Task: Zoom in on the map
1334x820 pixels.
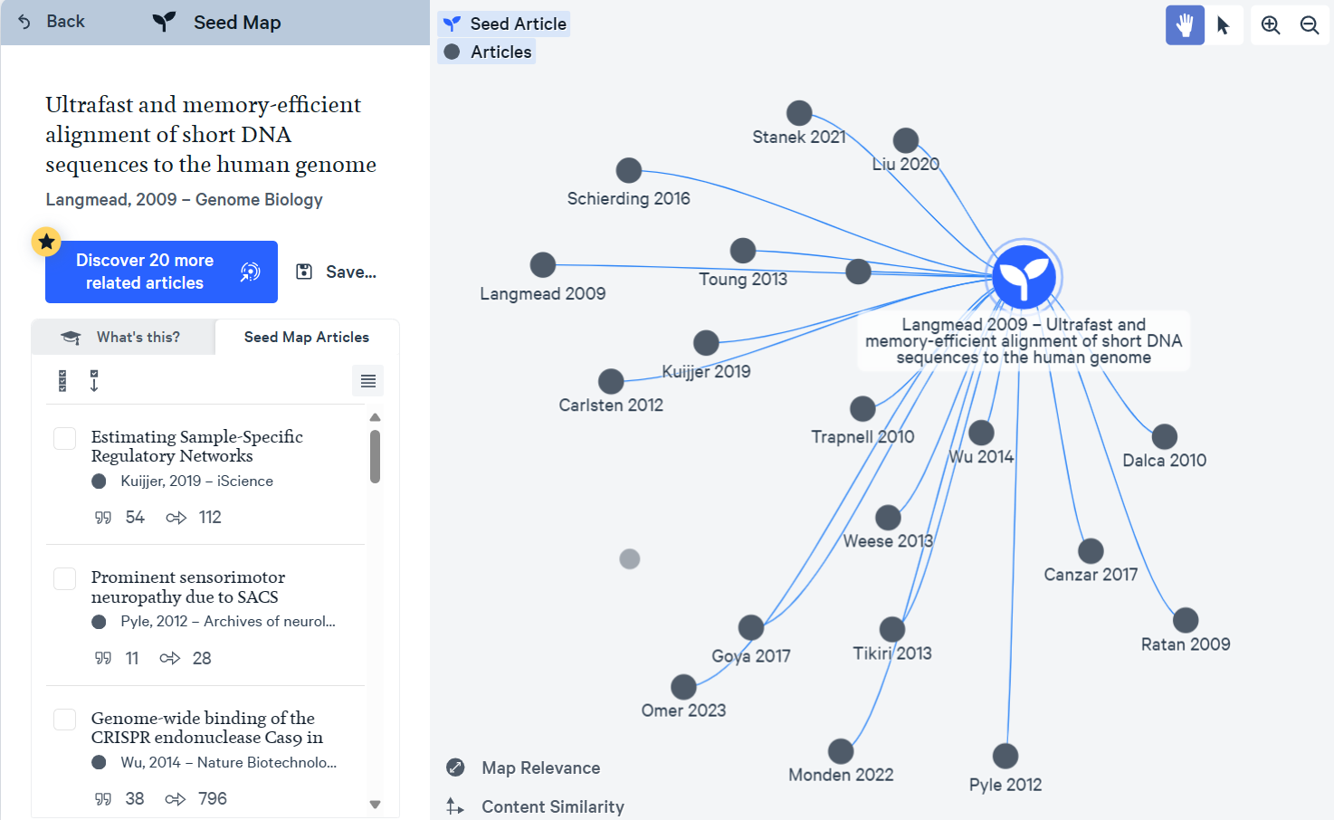Action: tap(1271, 25)
